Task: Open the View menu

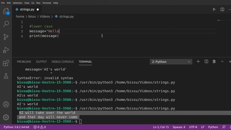Action: 27,3
